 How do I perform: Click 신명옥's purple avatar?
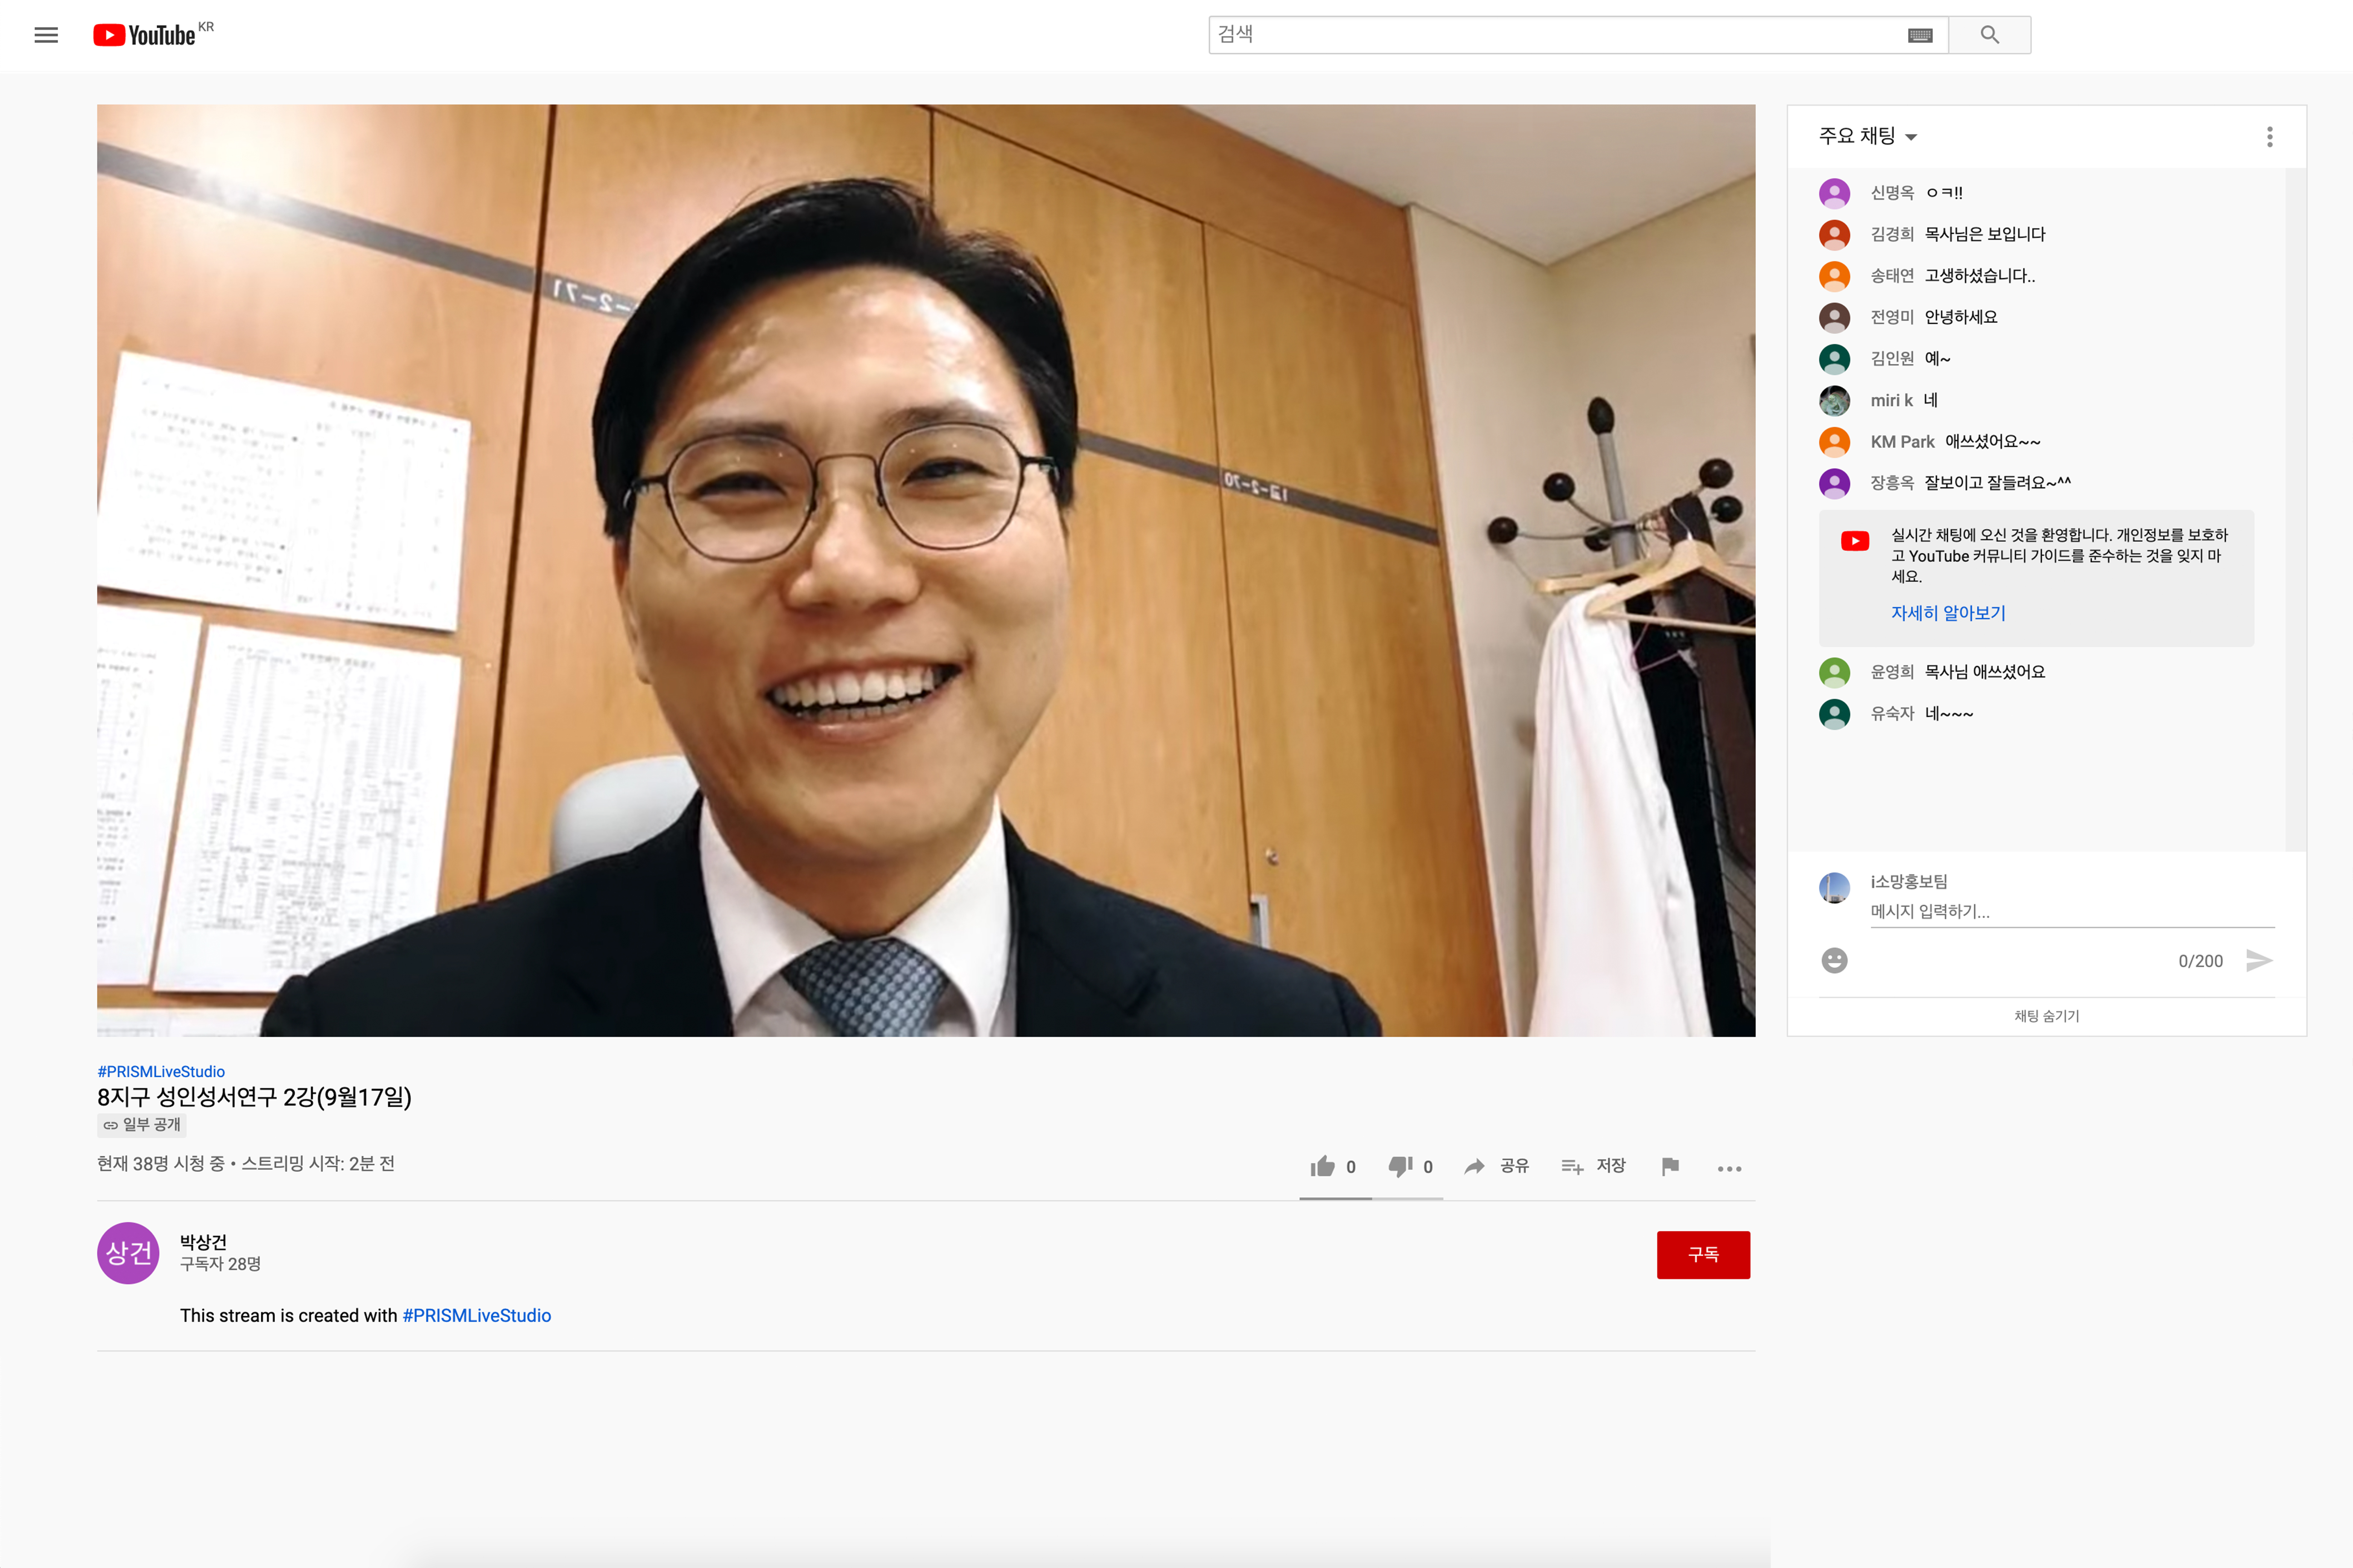(1834, 193)
